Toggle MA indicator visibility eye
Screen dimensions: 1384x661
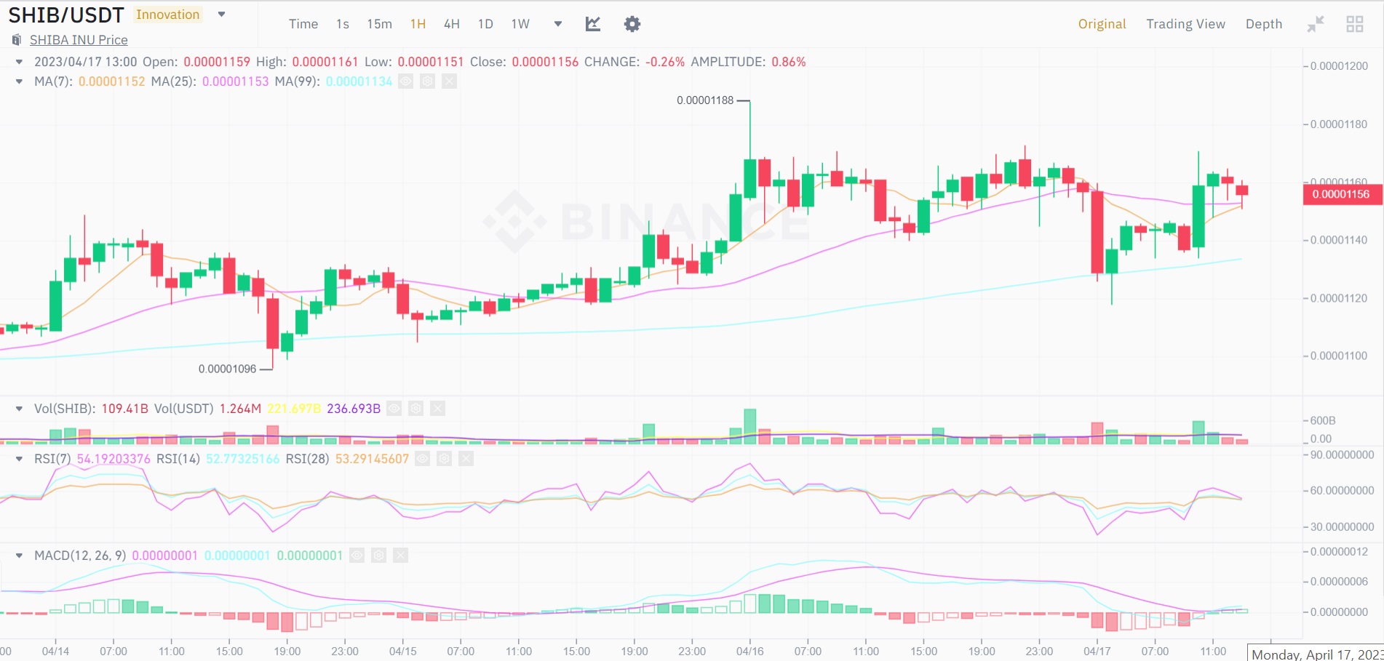(406, 81)
